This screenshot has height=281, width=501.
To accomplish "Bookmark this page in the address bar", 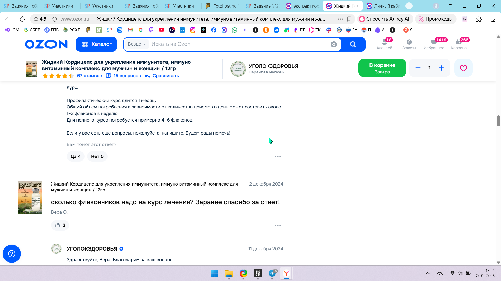I will click(x=349, y=19).
